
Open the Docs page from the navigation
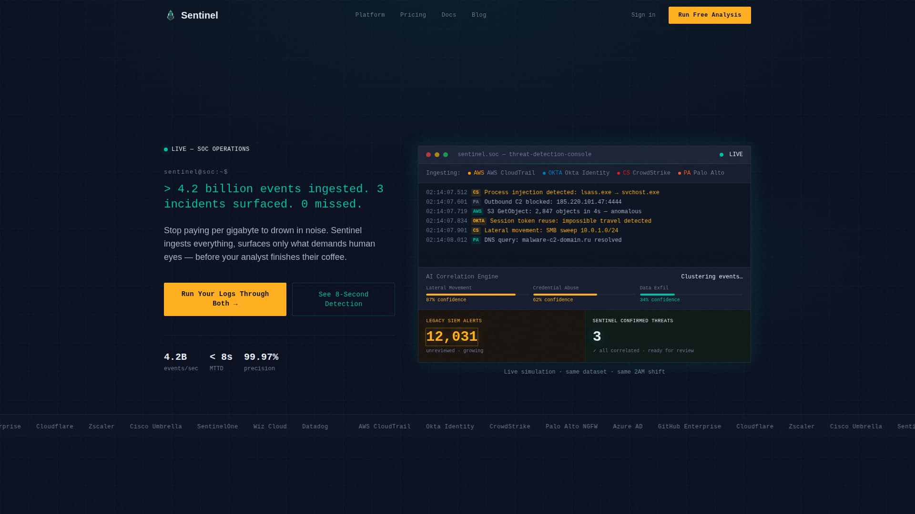coord(448,15)
